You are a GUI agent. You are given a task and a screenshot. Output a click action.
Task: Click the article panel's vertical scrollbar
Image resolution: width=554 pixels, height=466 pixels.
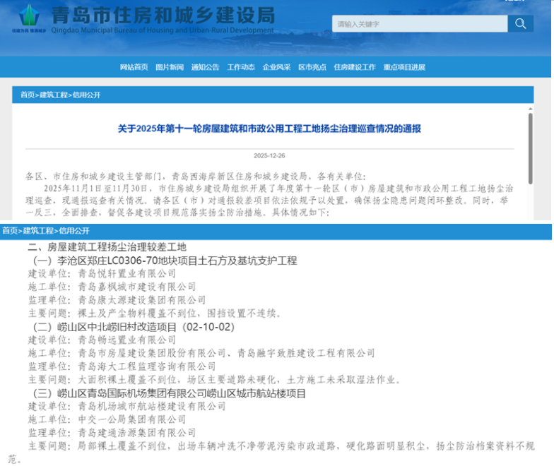530,148
